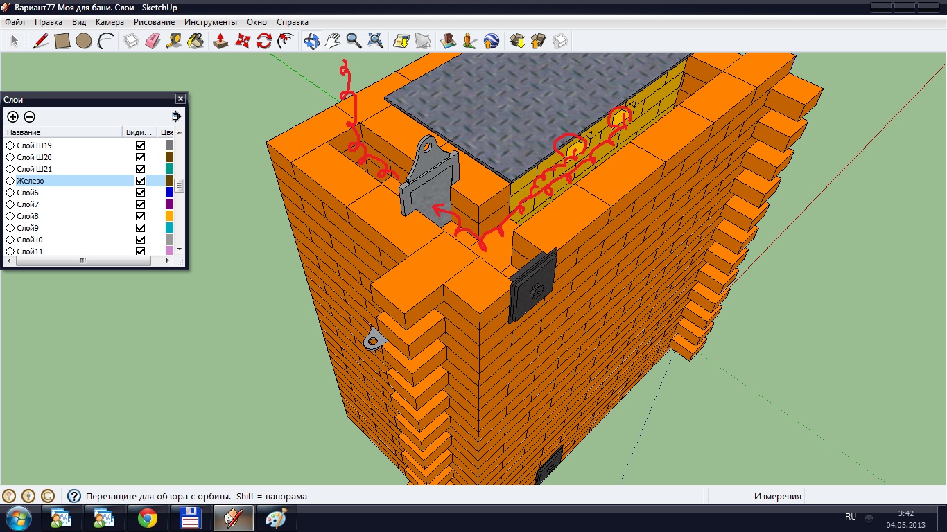
Task: Open the layers panel details flyout arrow
Action: [176, 116]
